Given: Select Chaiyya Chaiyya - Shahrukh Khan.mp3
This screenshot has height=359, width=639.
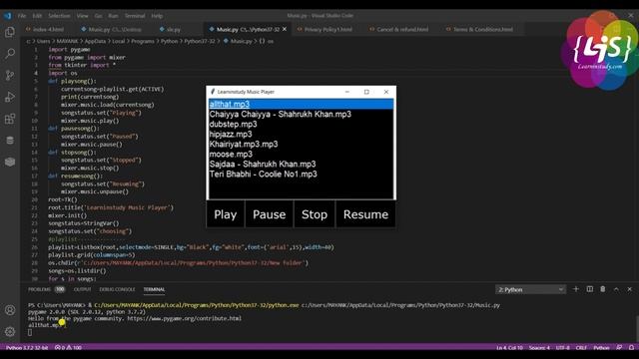Looking at the screenshot, I should tap(301, 115).
